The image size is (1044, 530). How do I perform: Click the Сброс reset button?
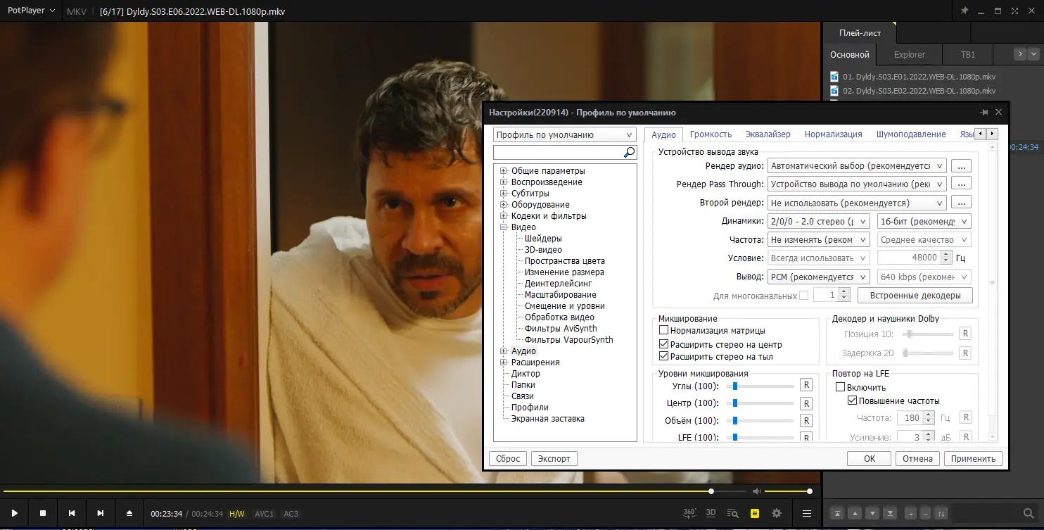[508, 459]
